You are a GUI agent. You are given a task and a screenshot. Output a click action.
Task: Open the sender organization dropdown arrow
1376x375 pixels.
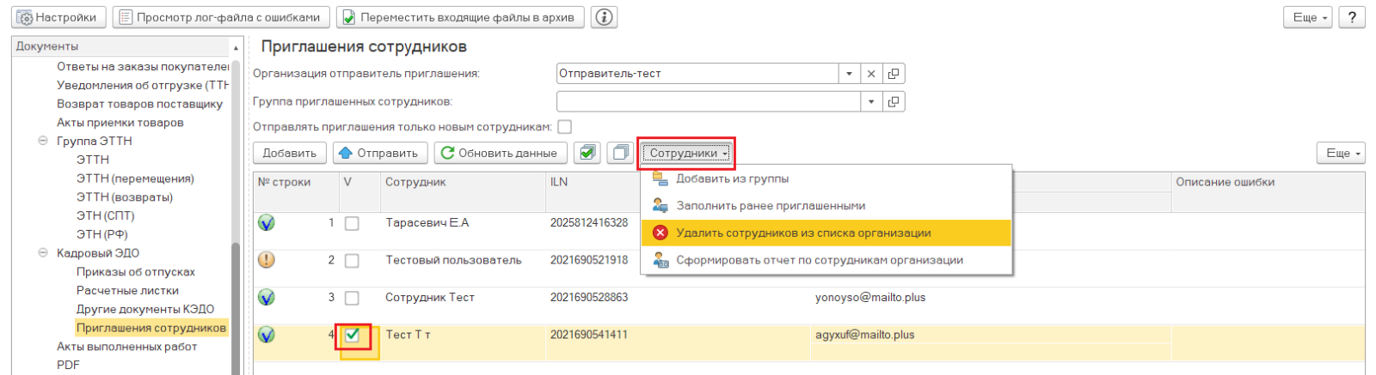pyautogui.click(x=849, y=74)
